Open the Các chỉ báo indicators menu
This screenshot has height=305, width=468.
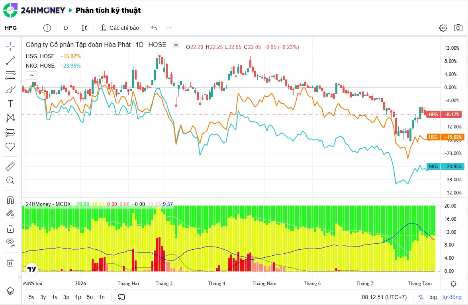coord(119,28)
